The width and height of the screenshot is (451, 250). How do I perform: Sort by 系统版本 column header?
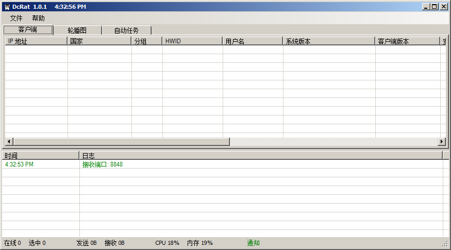329,41
